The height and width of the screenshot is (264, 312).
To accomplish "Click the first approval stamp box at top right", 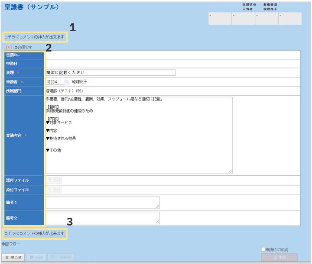I will point(220,19).
